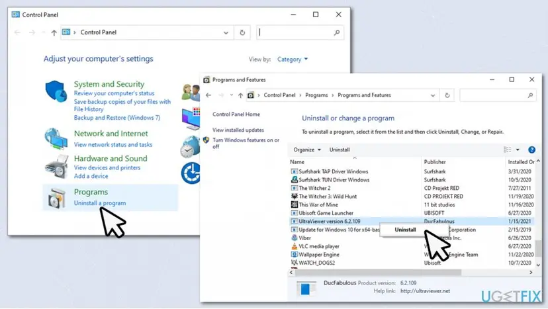Select Surfshark TAP Driver Windows row
This screenshot has width=548, height=309.
(412, 171)
